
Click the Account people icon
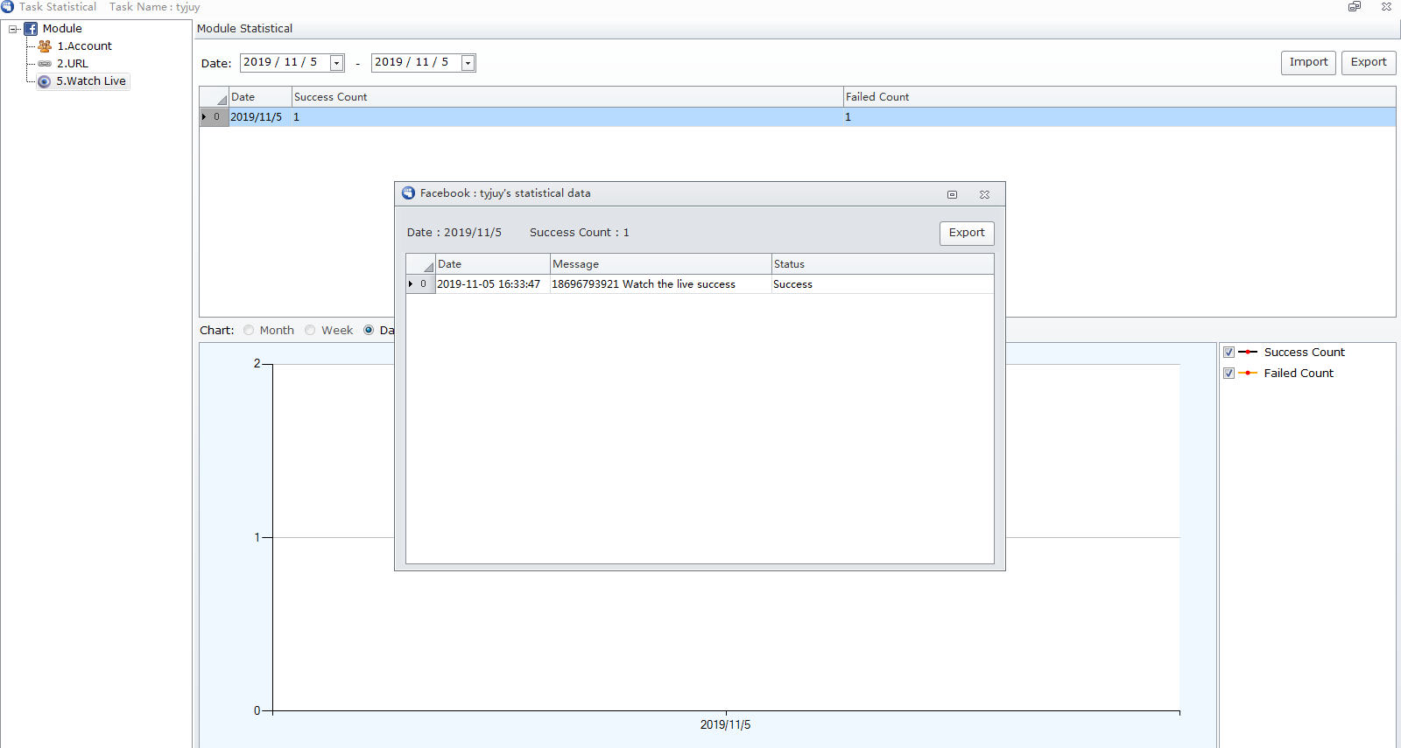click(x=45, y=46)
